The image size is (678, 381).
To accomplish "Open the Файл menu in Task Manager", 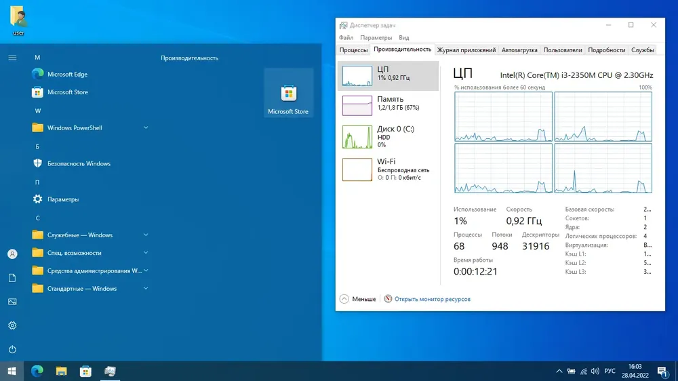I will click(x=346, y=37).
